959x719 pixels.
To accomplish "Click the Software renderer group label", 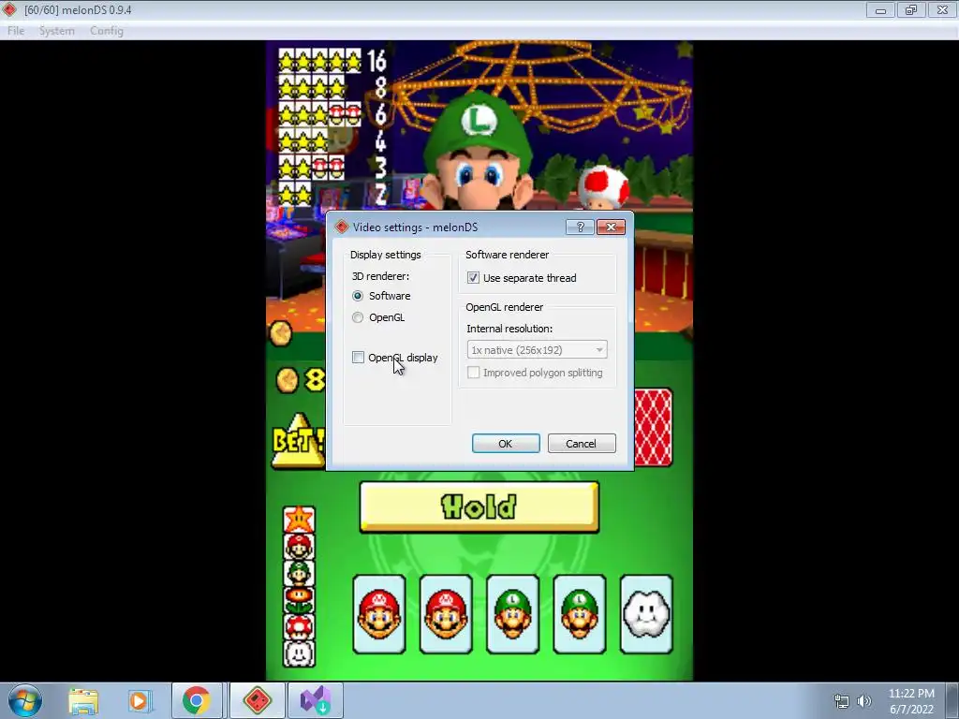I will click(507, 255).
